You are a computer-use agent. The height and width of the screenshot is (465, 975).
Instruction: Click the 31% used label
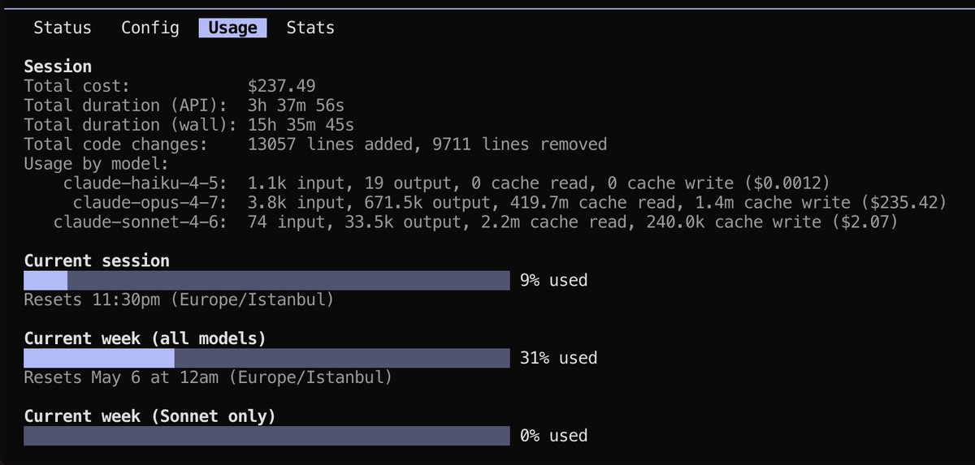[558, 359]
